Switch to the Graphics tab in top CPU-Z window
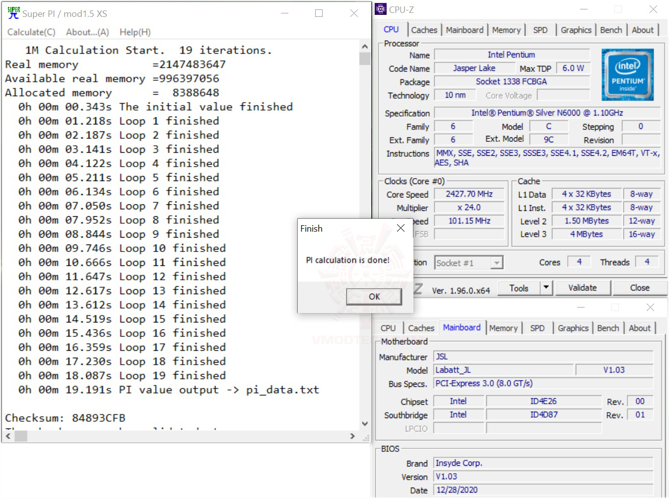 pos(576,30)
